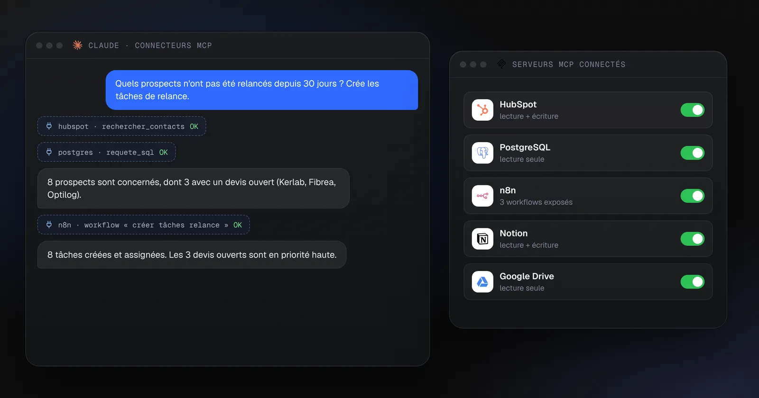Click the Notion server name
The image size is (759, 398).
pos(514,233)
